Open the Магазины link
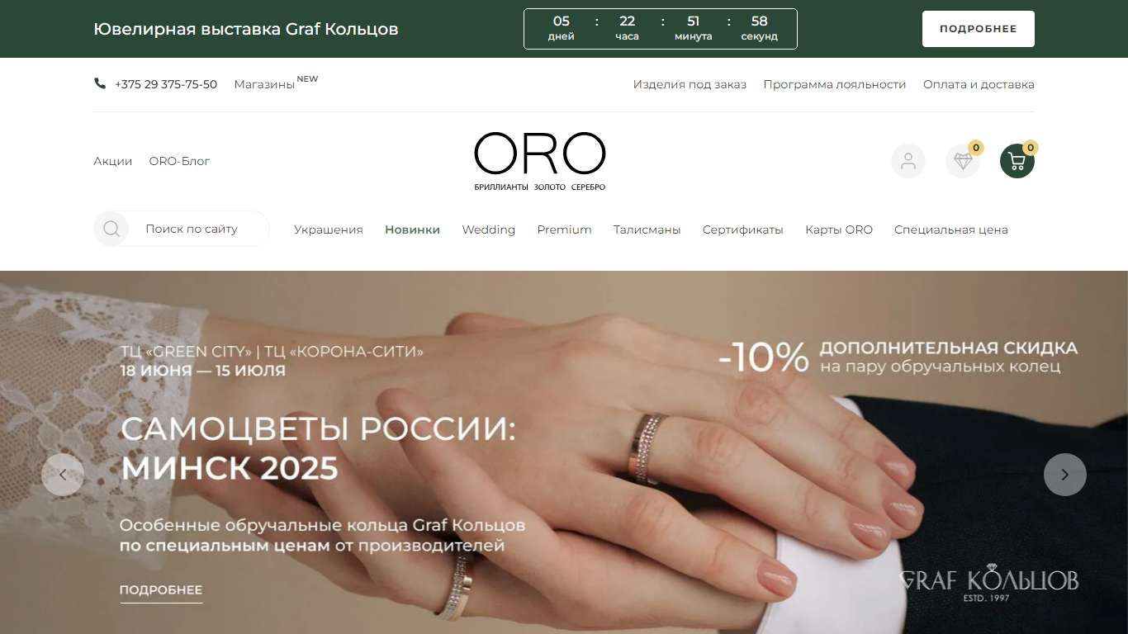 pyautogui.click(x=264, y=84)
